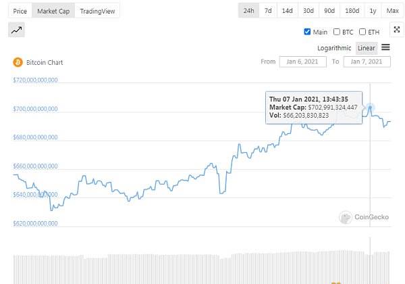Switch to the Price tab
Screen dimensions: 405x284
pyautogui.click(x=20, y=11)
